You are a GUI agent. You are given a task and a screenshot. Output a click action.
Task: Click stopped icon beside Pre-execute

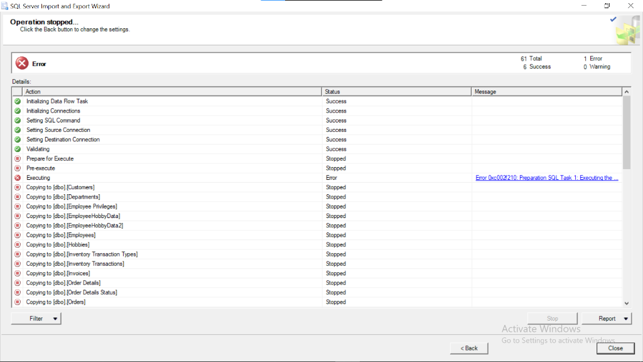click(x=18, y=168)
